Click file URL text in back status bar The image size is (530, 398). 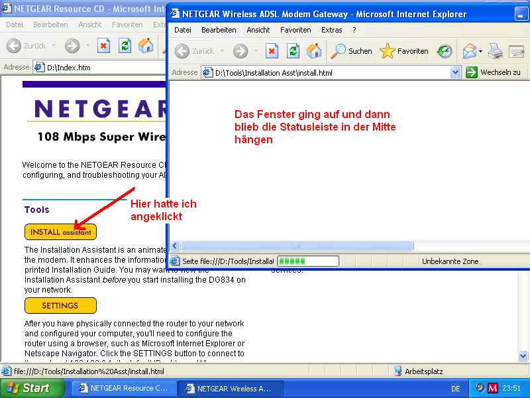point(89,371)
